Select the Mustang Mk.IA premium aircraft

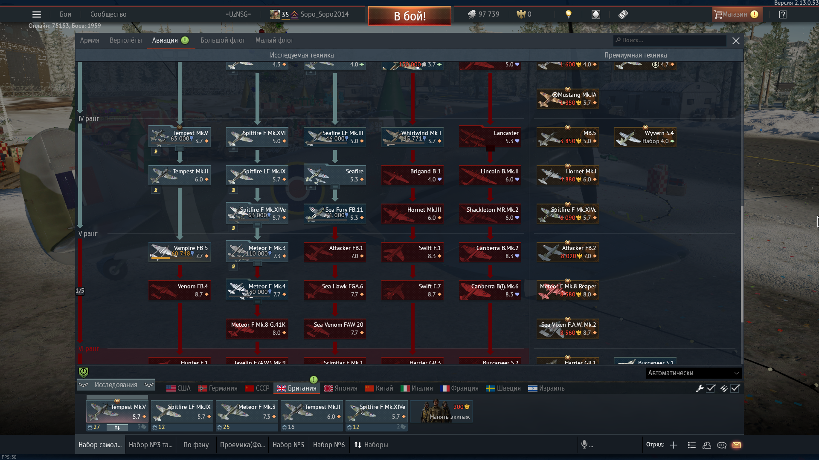coord(567,99)
